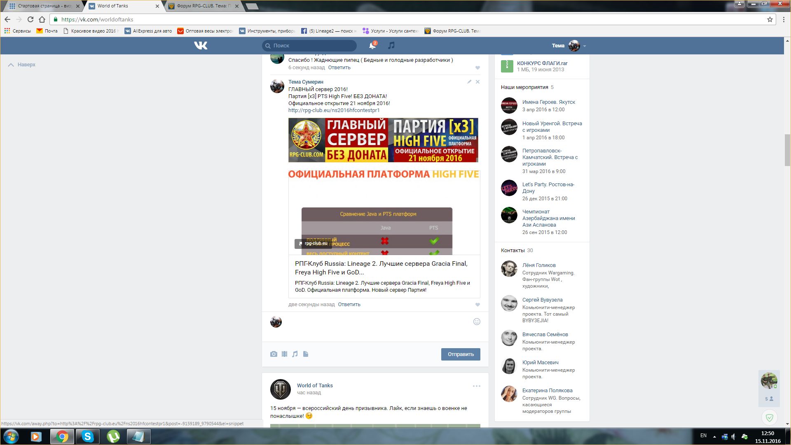Expand the Тема profile dropdown arrow
Image resolution: width=791 pixels, height=445 pixels.
585,46
